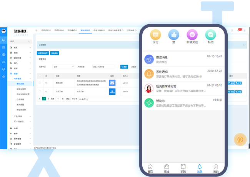This screenshot has width=250, height=177.
Task: Select page 1 green pagination button
Action: pyautogui.click(x=44, y=99)
